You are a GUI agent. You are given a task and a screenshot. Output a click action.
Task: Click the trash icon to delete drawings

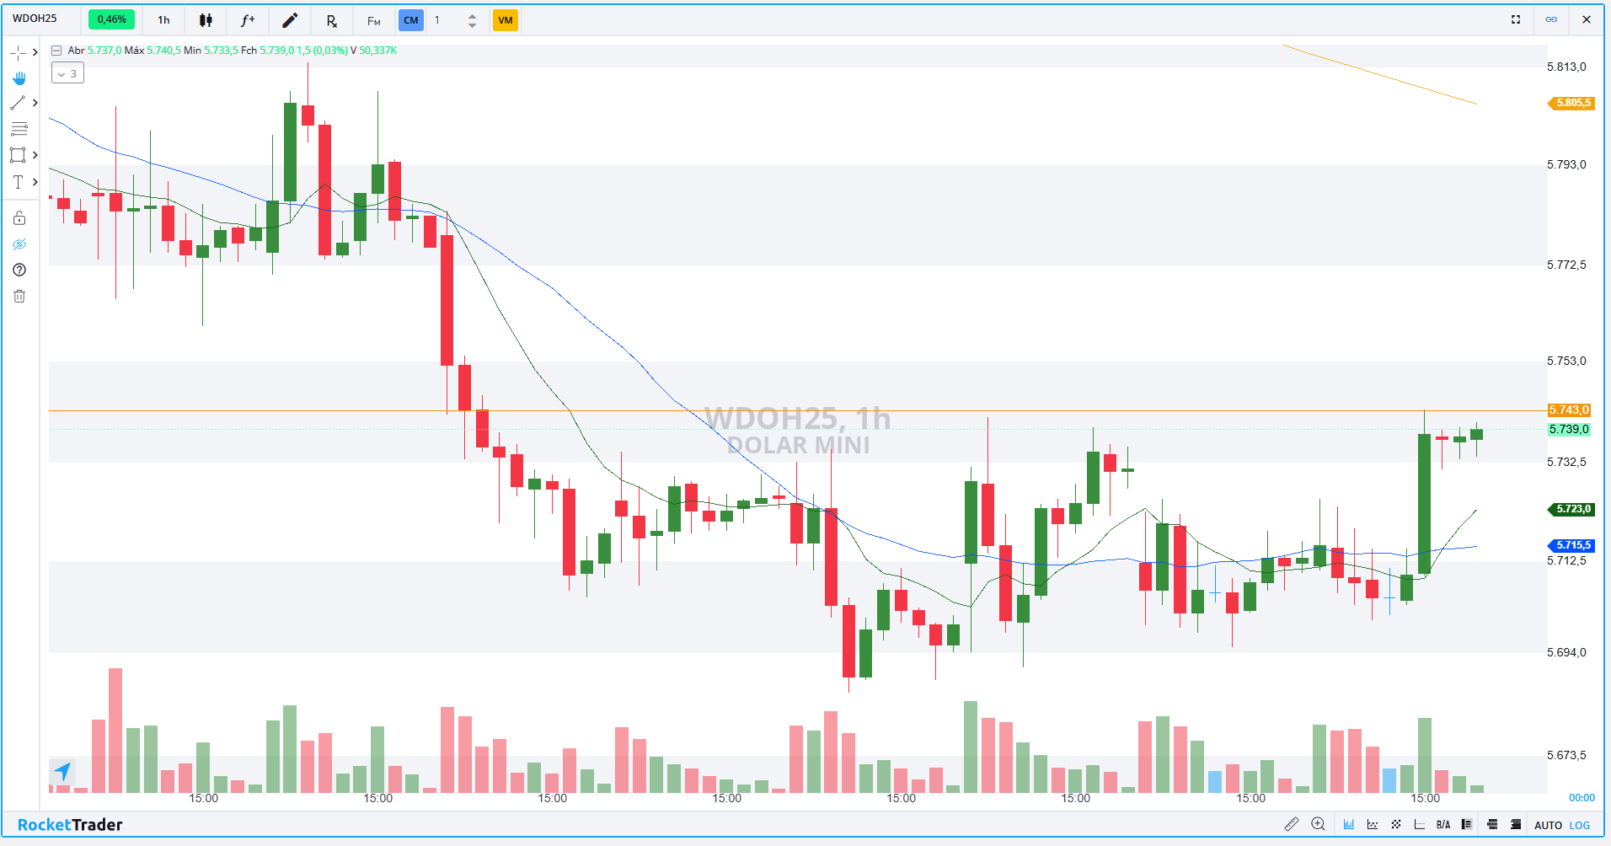(19, 296)
